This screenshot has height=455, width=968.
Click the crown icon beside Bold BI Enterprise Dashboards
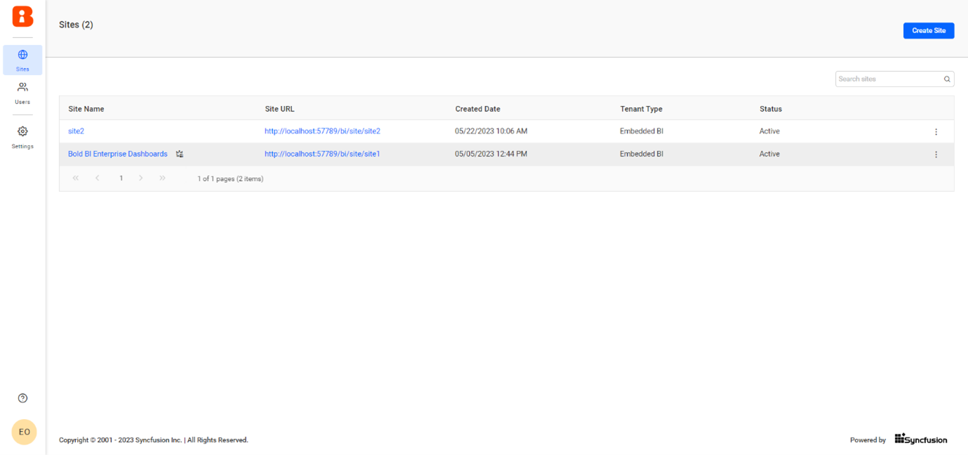point(180,154)
